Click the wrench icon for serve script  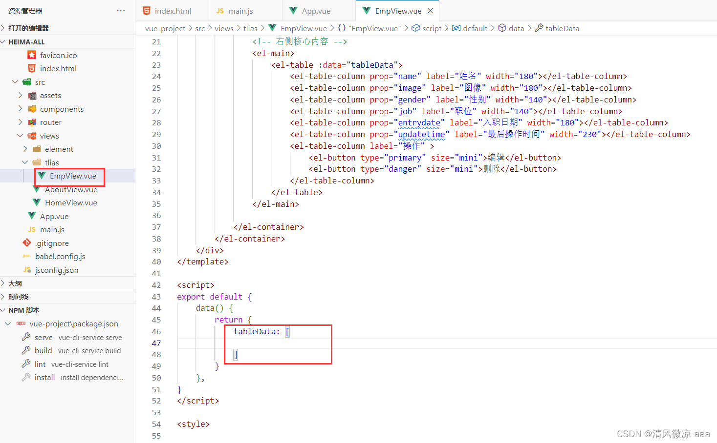pos(26,337)
